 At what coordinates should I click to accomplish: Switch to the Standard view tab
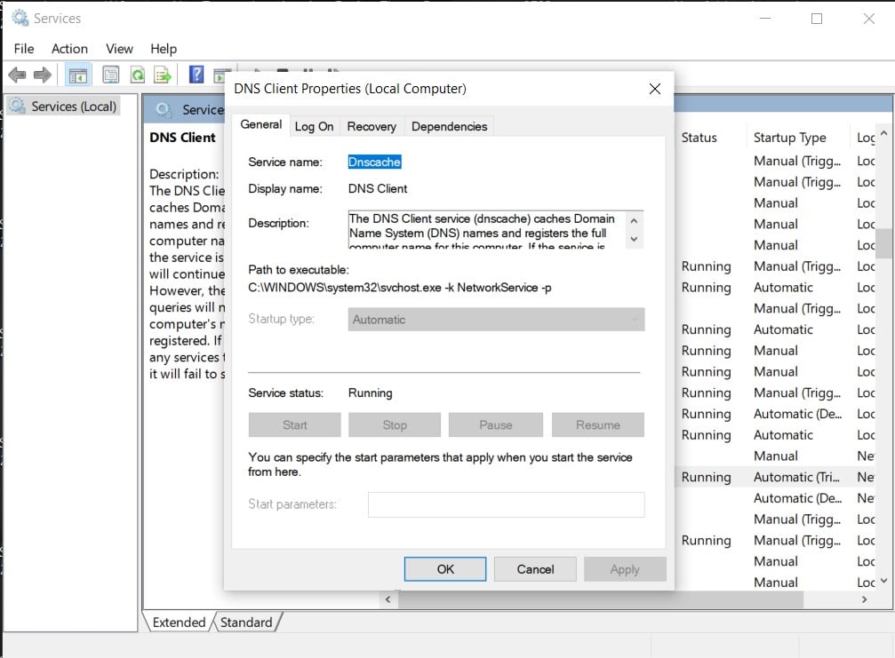coord(246,622)
